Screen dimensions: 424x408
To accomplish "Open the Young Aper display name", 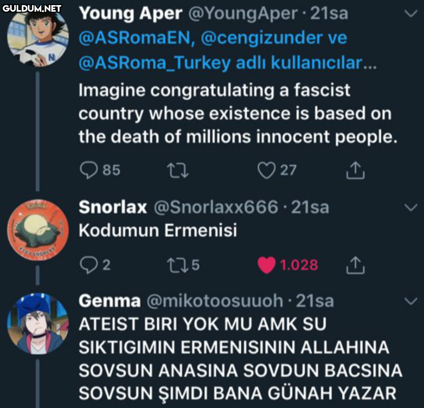I will [x=130, y=14].
